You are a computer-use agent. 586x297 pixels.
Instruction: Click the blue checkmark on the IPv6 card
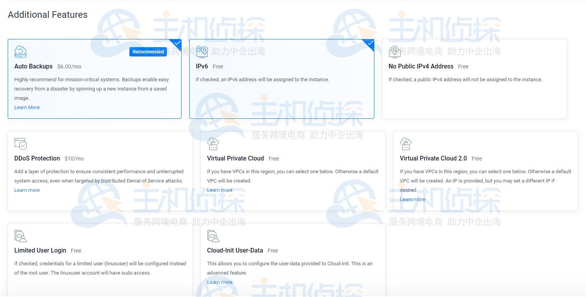370,43
